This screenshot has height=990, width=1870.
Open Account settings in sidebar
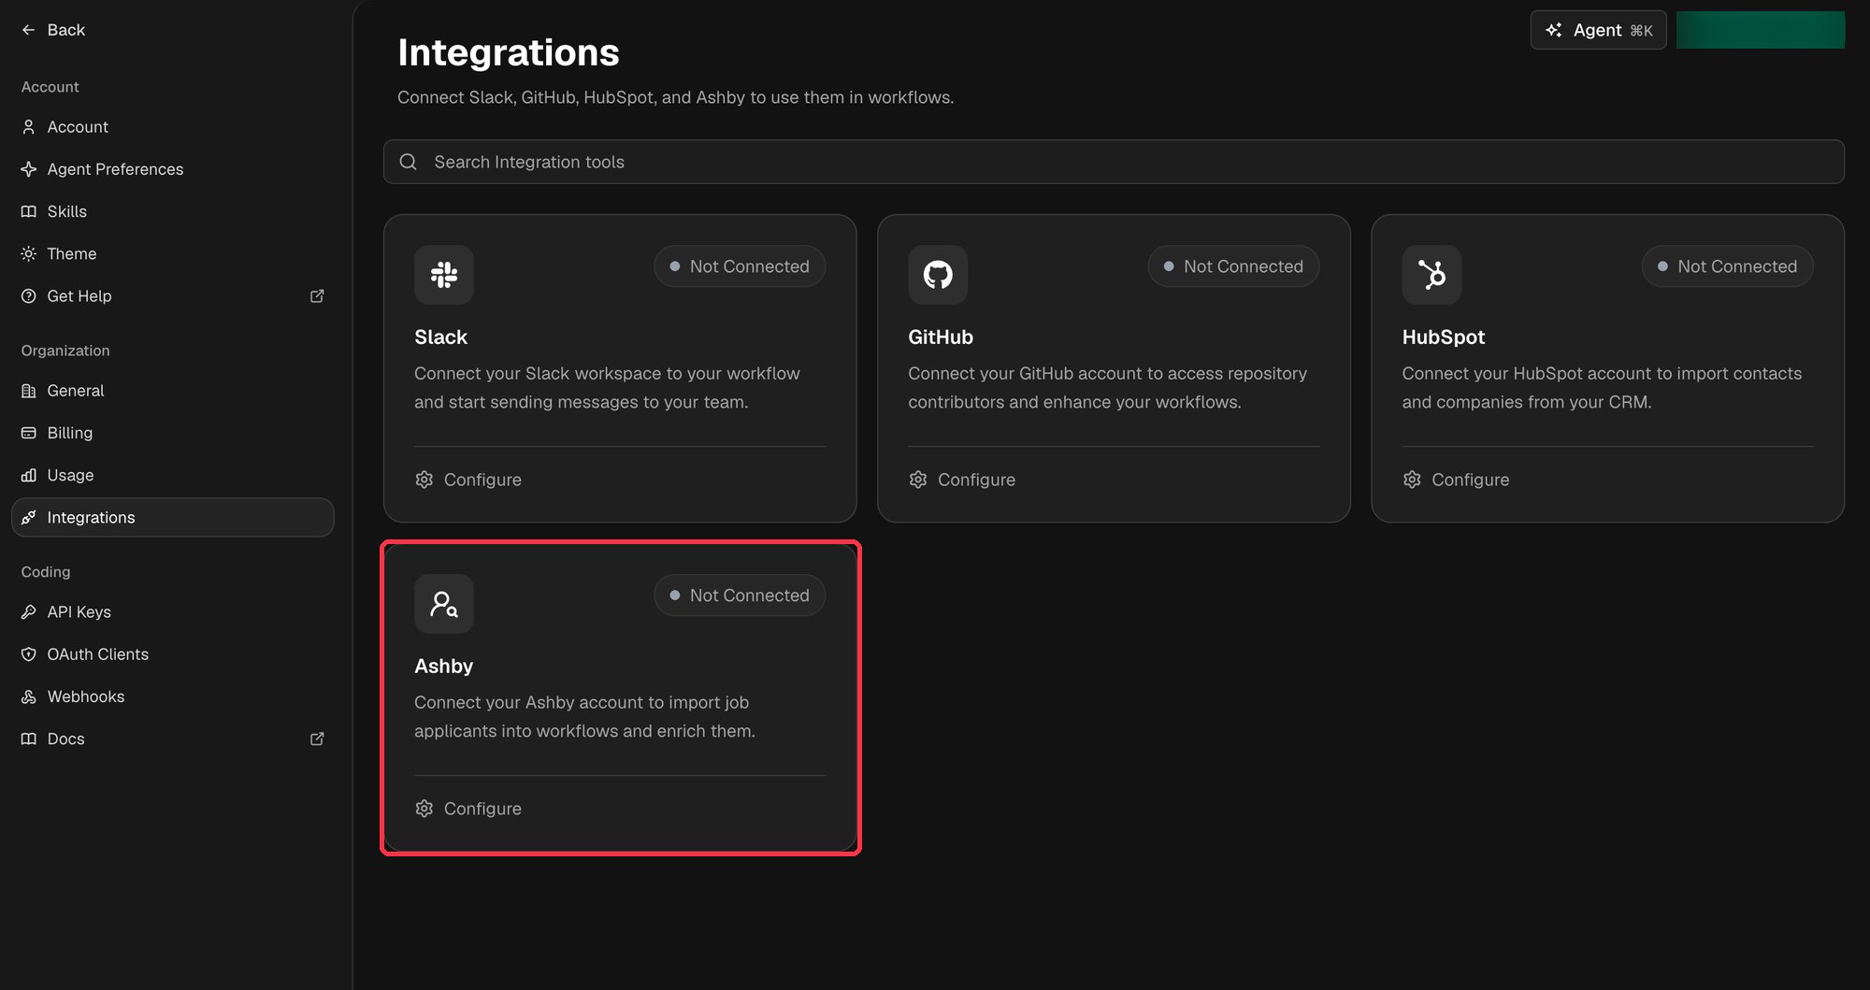[173, 127]
